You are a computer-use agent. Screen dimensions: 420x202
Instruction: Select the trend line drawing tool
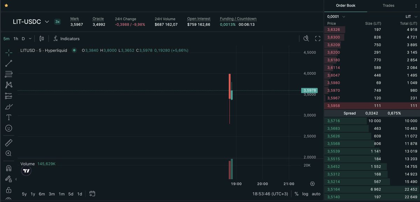tap(9, 64)
